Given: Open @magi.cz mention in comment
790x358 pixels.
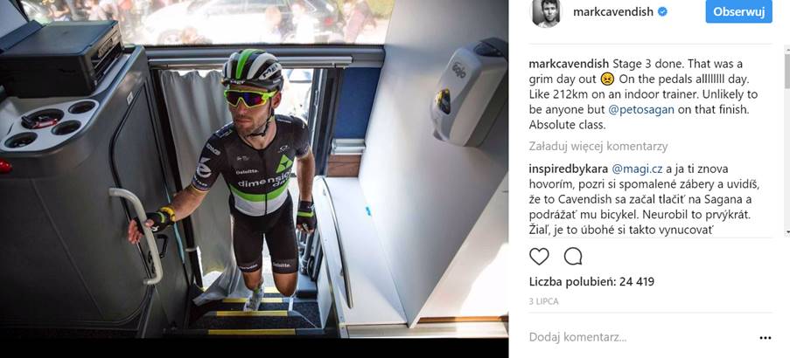Looking at the screenshot, I should coord(637,169).
